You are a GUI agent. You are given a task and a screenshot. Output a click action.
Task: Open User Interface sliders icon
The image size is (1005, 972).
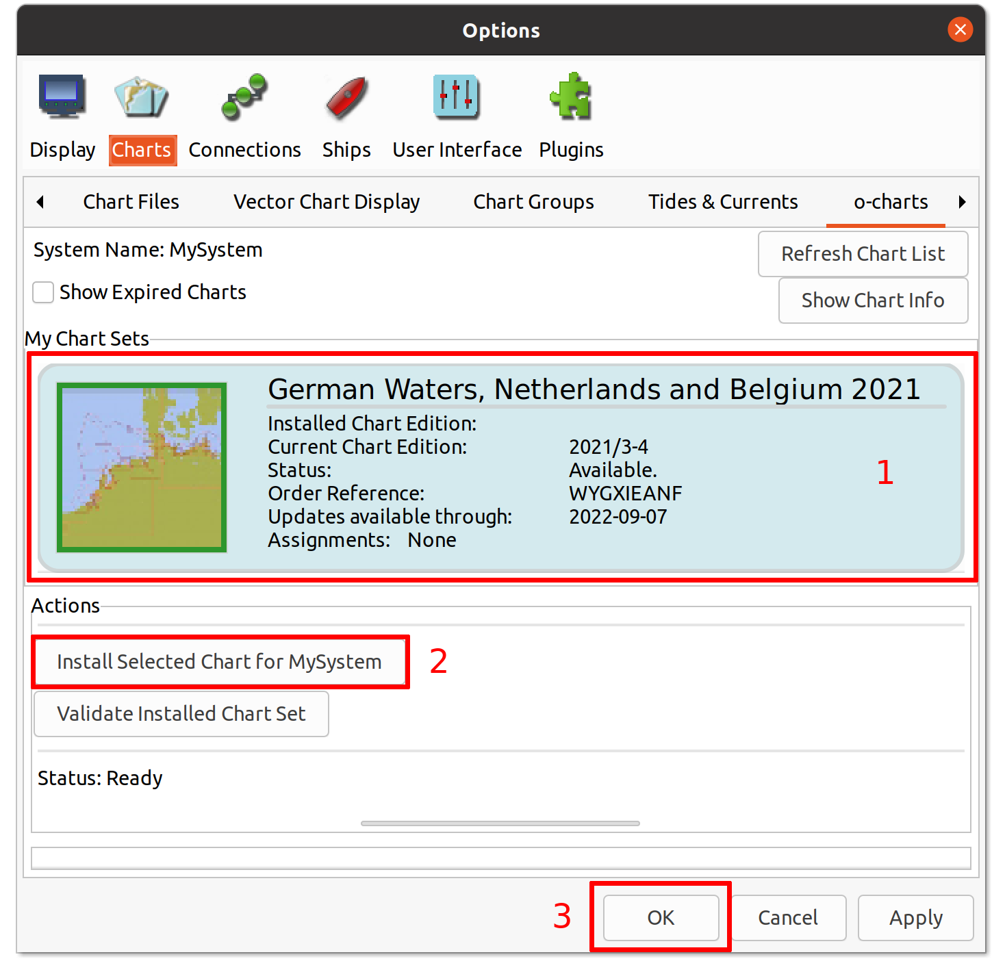pyautogui.click(x=457, y=97)
